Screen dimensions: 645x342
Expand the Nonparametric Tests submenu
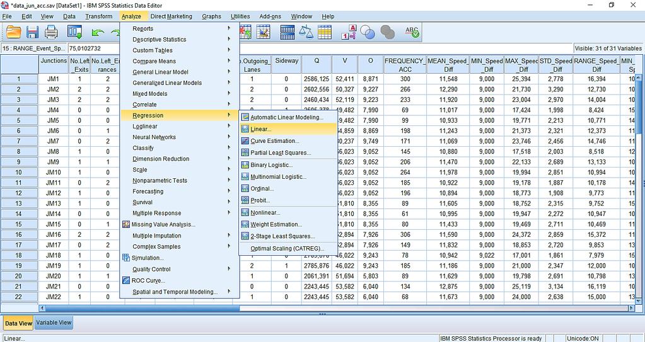click(179, 181)
